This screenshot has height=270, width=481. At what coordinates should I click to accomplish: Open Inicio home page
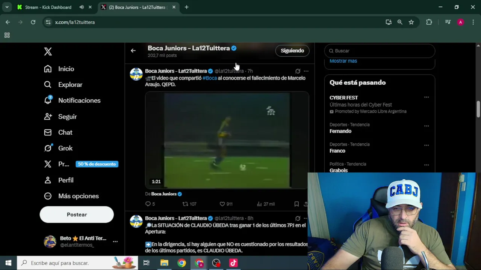(59, 69)
